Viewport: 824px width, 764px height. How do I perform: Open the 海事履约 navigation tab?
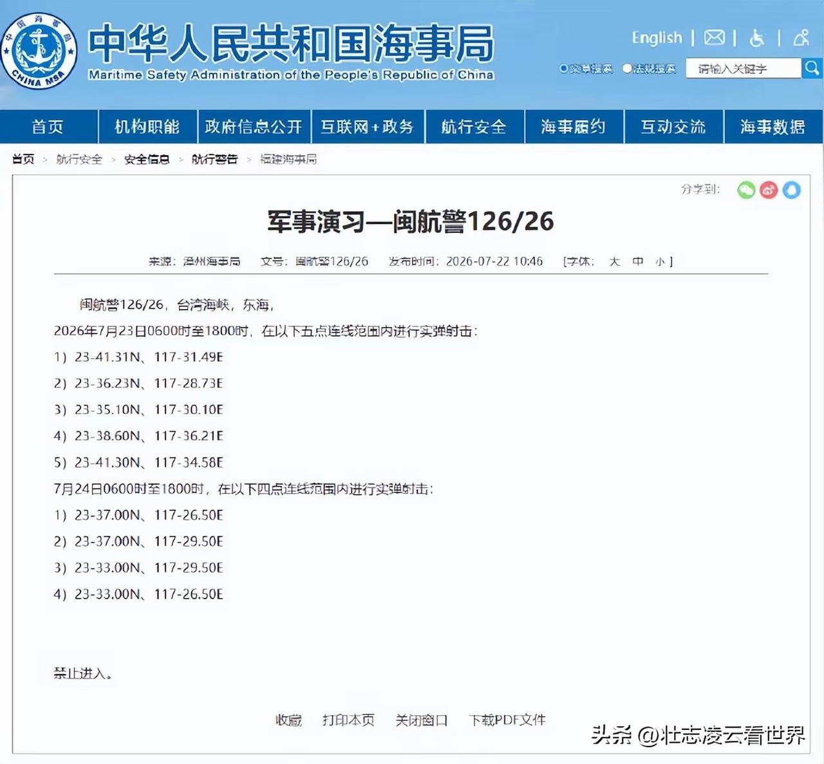(x=574, y=127)
